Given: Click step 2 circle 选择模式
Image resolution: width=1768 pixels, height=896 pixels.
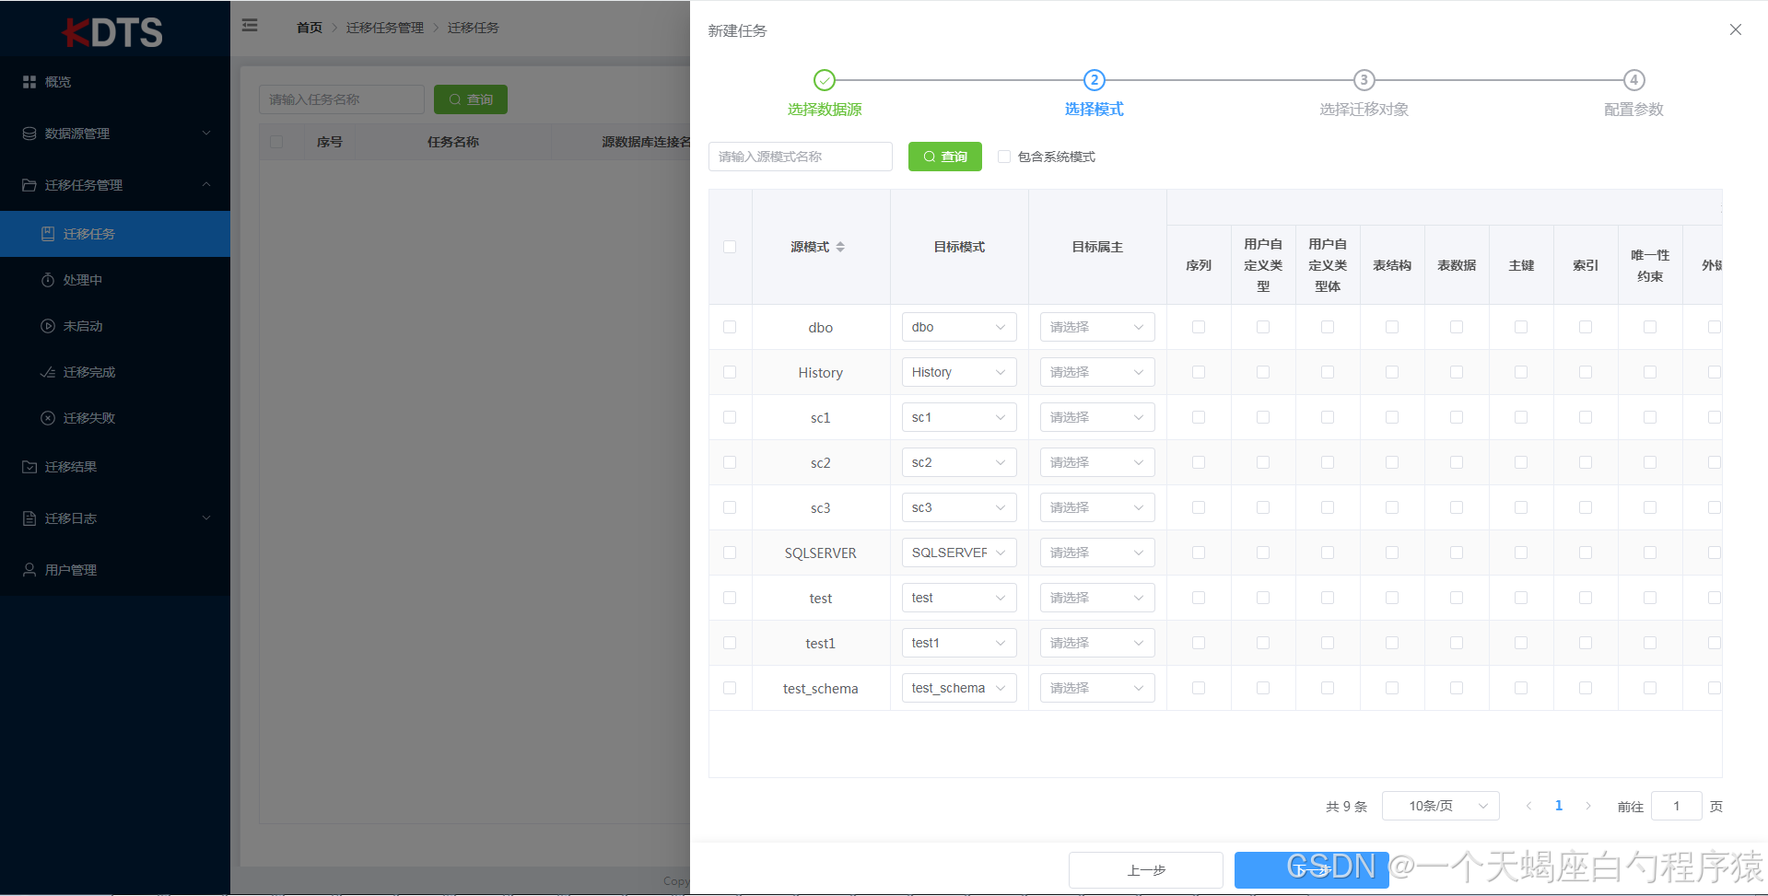Looking at the screenshot, I should tap(1094, 80).
